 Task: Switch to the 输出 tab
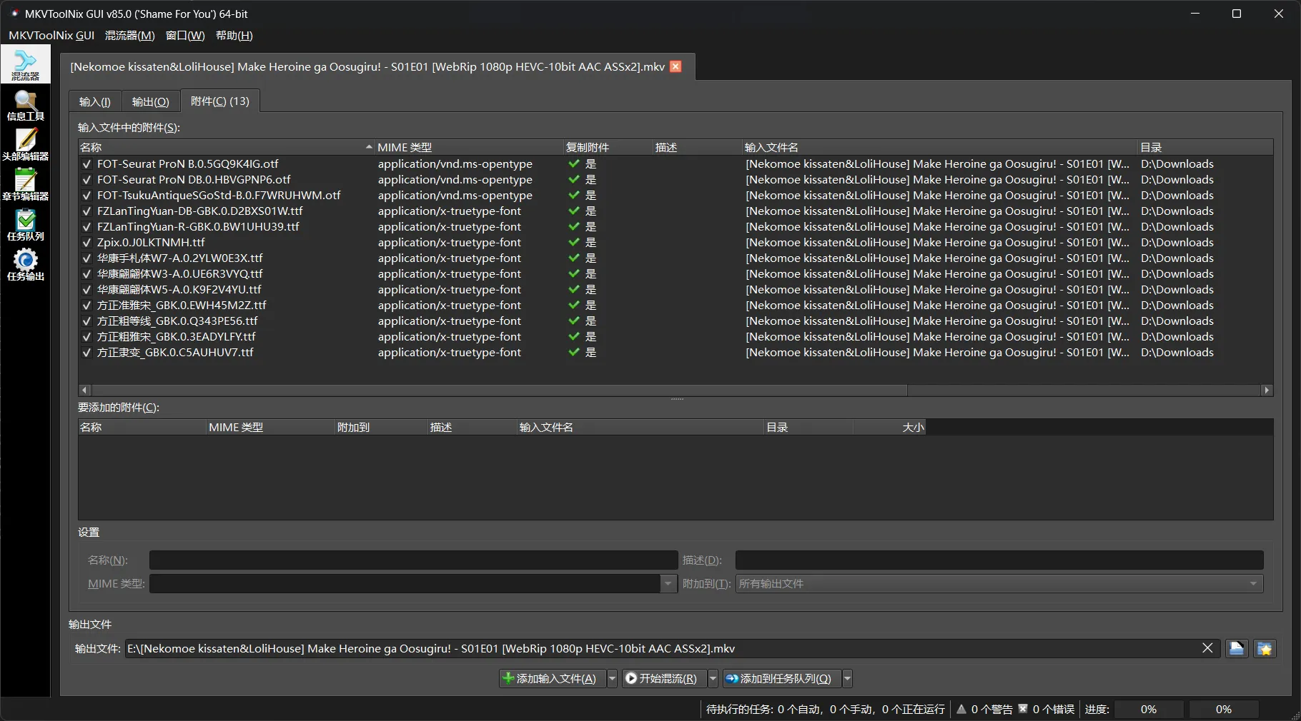pos(150,101)
